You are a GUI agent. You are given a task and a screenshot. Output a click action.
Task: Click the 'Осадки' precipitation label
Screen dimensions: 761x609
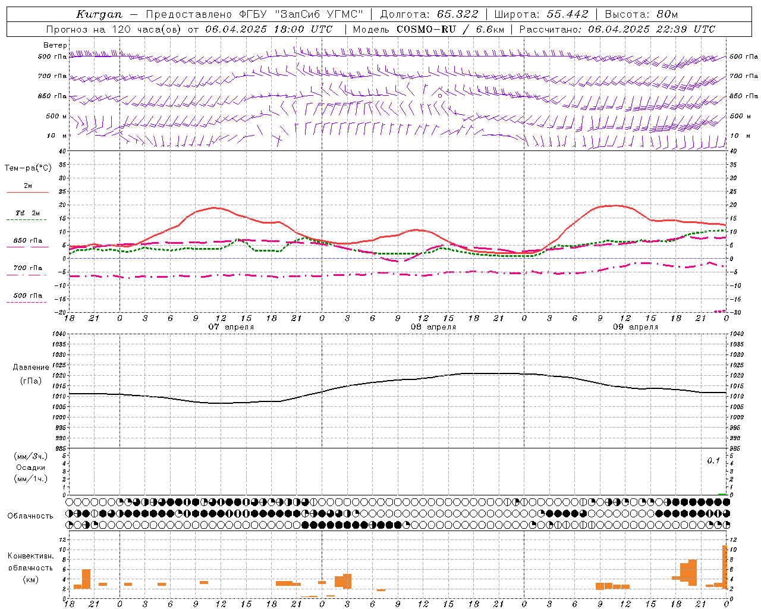point(31,467)
